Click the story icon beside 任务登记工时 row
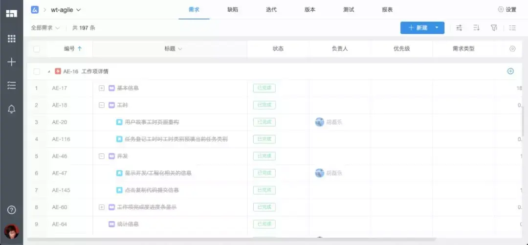The height and width of the screenshot is (245, 528). pyautogui.click(x=119, y=139)
